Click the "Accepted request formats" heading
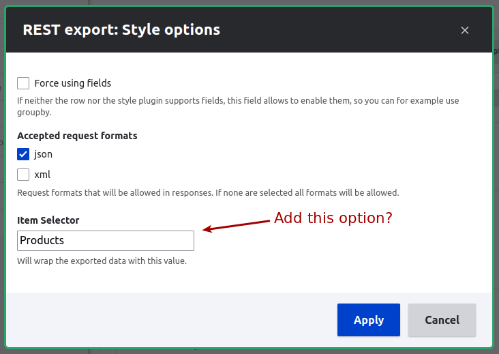 [77, 136]
